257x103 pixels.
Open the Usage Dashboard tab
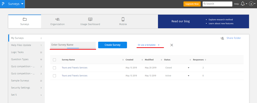click(90, 22)
